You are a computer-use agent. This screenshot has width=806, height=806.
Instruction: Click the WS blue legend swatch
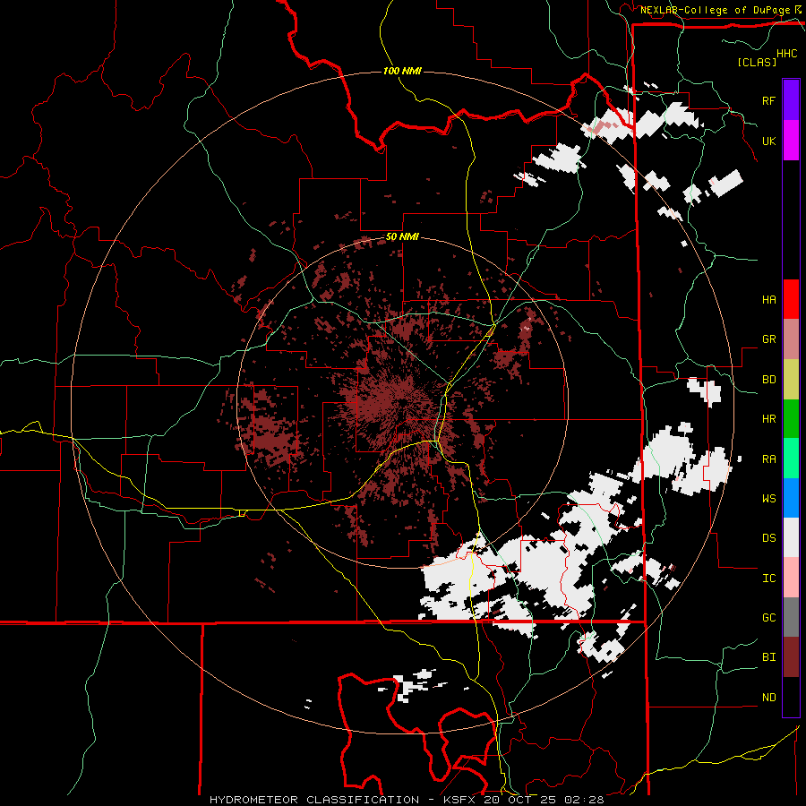[x=791, y=498]
